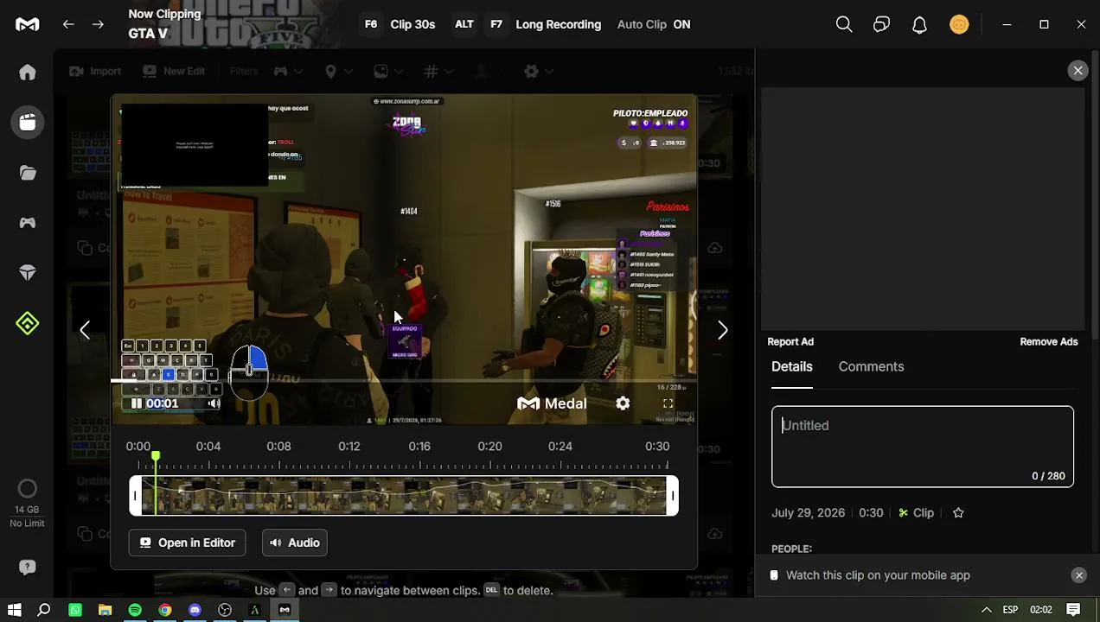The image size is (1100, 622).
Task: Click the F6 Clip 30s shortcut
Action: (399, 24)
